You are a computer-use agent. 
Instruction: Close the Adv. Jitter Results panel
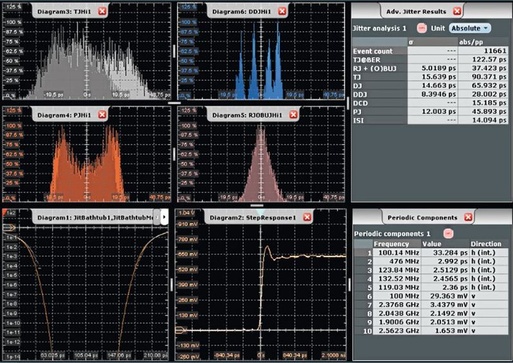[x=457, y=12]
